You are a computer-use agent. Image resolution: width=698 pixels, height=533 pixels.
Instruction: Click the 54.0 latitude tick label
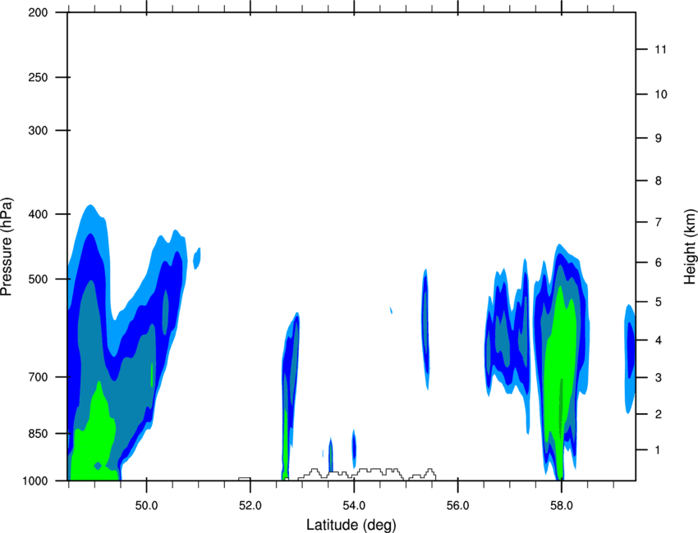click(354, 506)
